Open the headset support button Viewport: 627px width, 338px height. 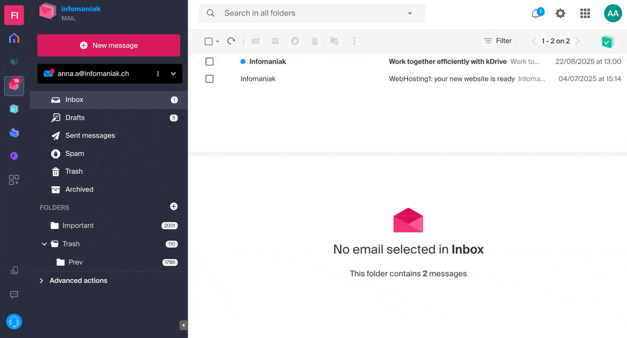[14, 321]
